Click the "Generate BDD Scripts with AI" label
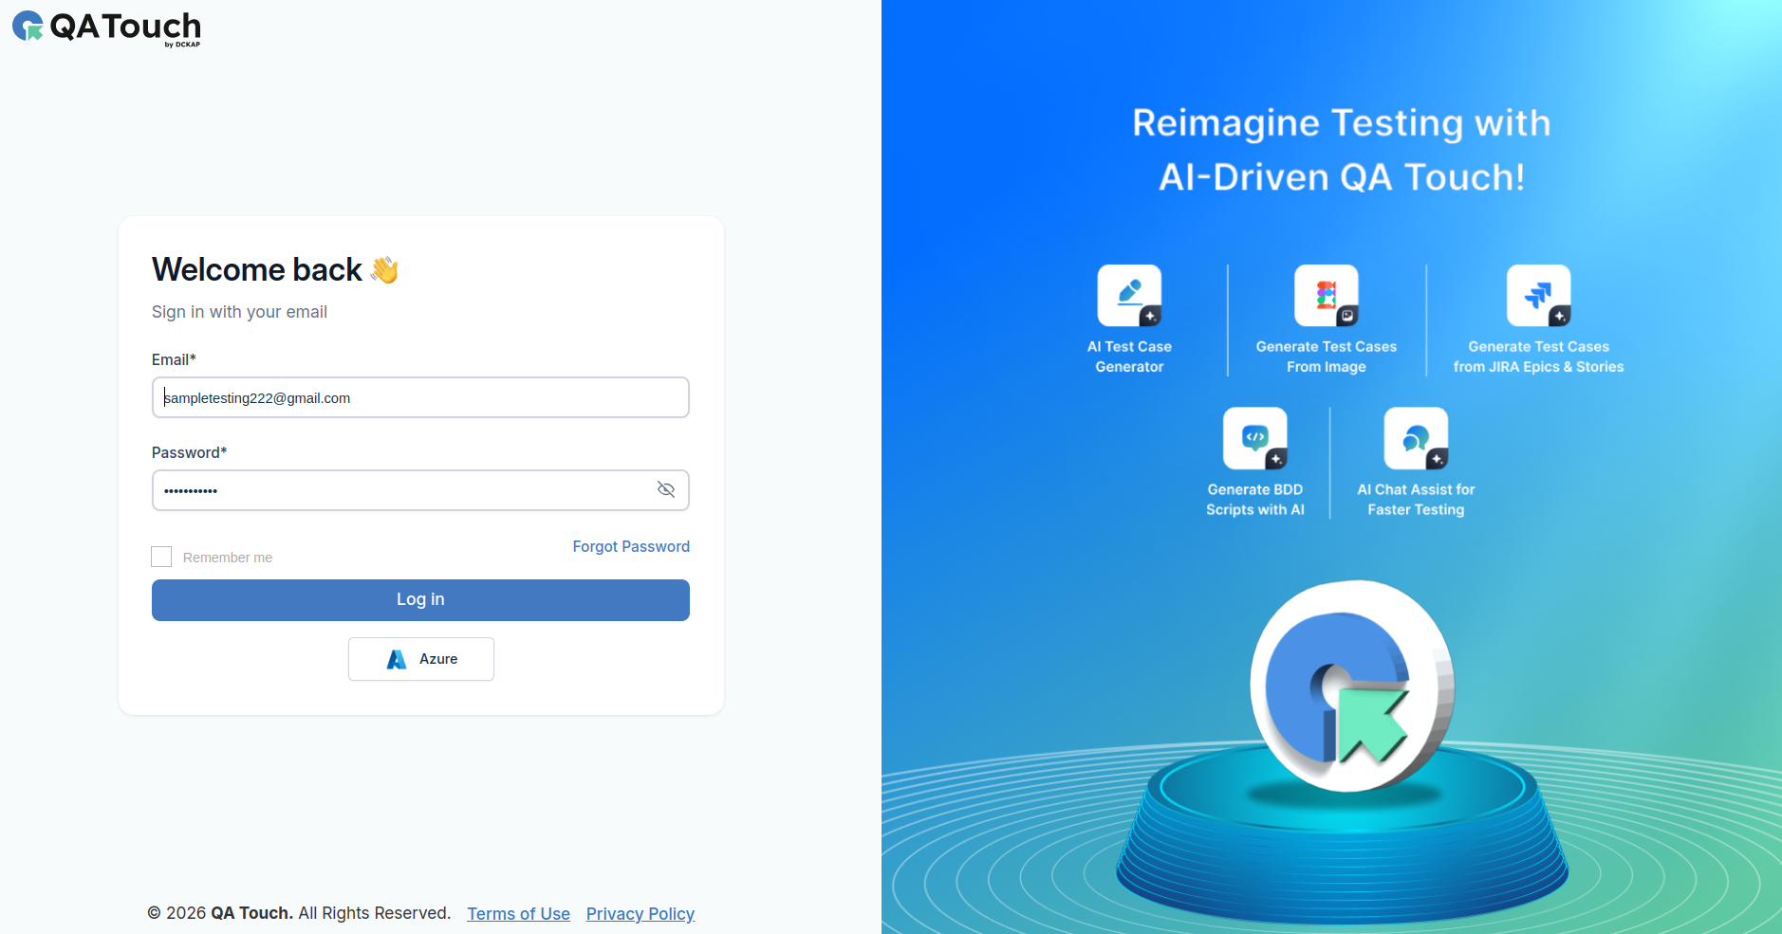1782x934 pixels. 1255,500
